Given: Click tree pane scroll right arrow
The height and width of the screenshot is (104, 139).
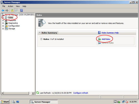Looking at the screenshot, I should click(33, 93).
